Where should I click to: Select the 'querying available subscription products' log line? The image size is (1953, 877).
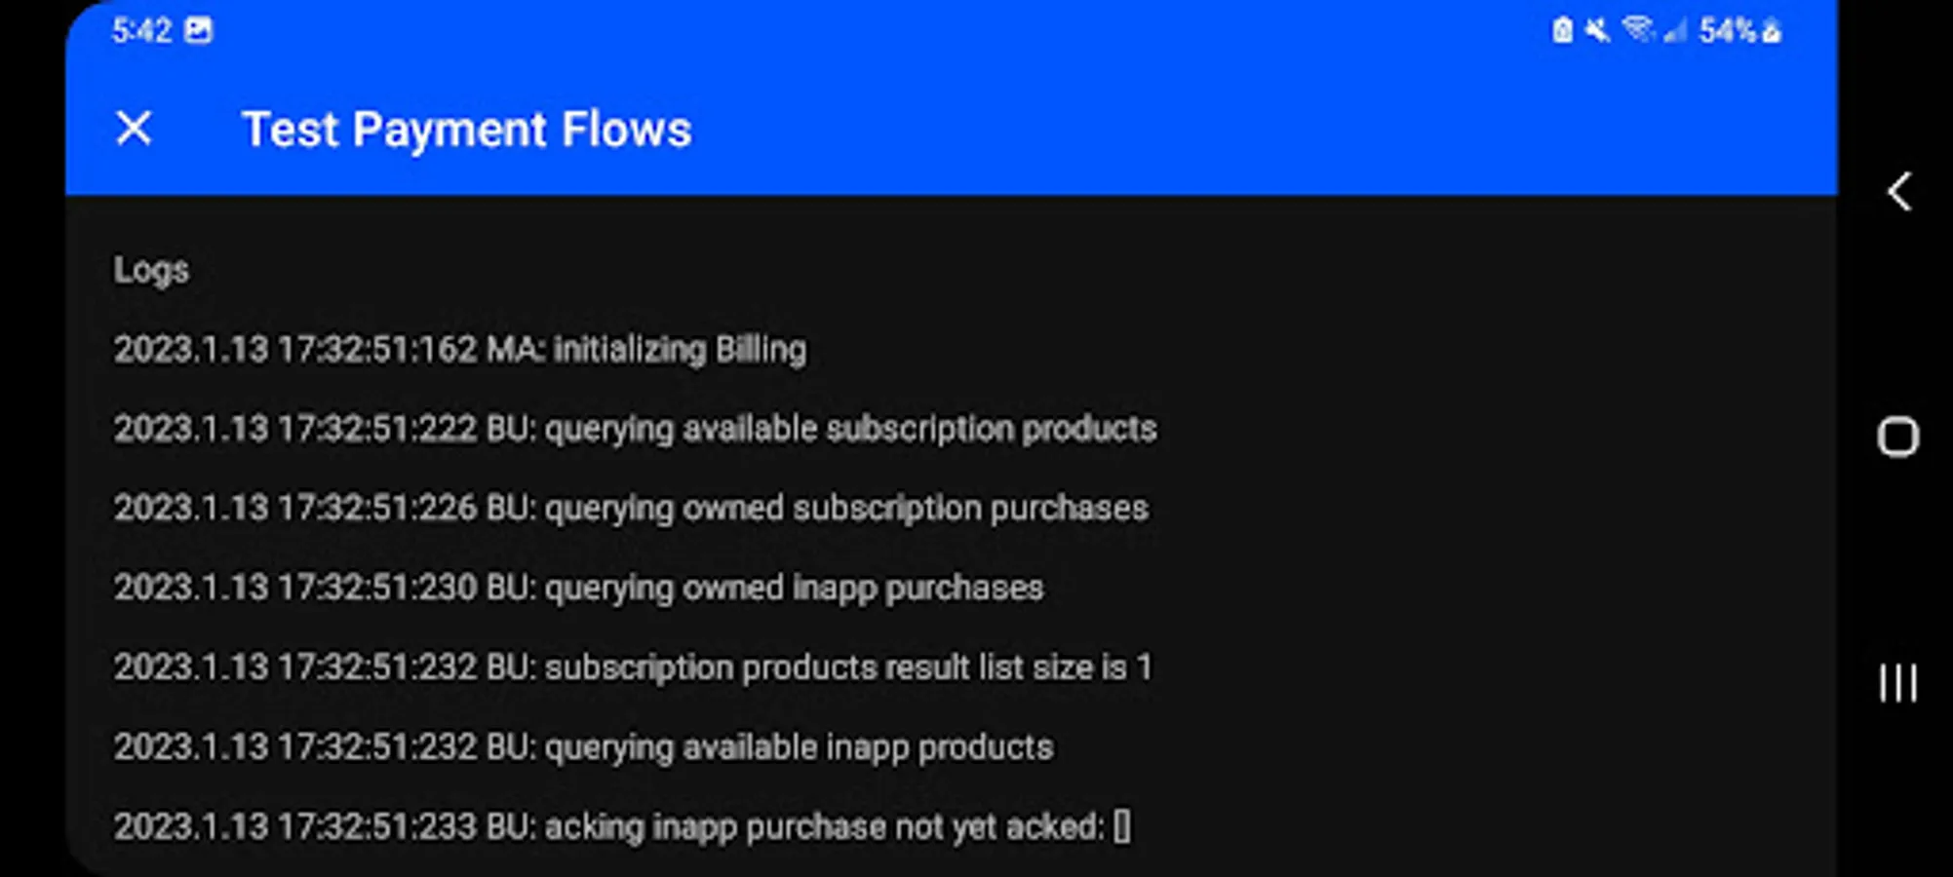click(635, 429)
